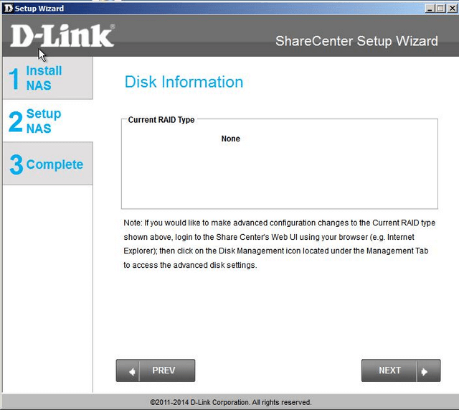Close the Setup Wizard window
Screen dimensions: 459x410
click(x=452, y=8)
